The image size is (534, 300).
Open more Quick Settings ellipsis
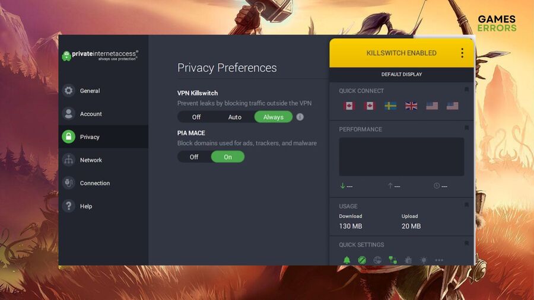(439, 260)
